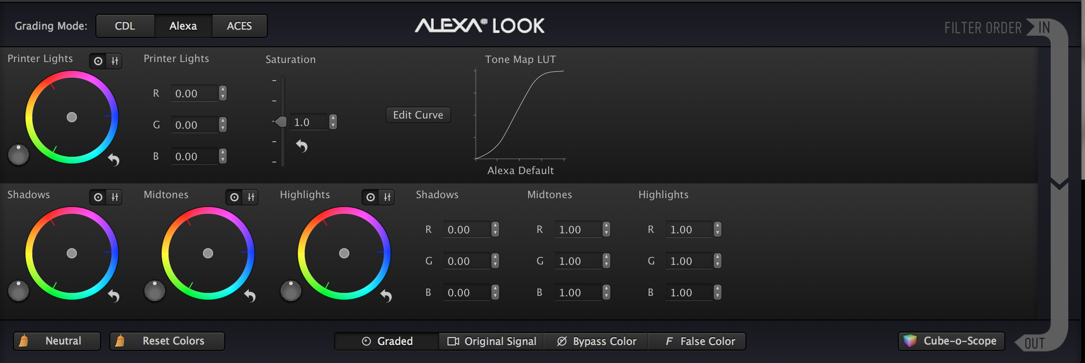The height and width of the screenshot is (363, 1085).
Task: Enable Bypass Color view mode
Action: 596,341
